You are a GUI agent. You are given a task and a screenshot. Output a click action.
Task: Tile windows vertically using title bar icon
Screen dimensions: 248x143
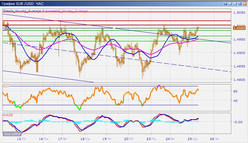[230, 3]
